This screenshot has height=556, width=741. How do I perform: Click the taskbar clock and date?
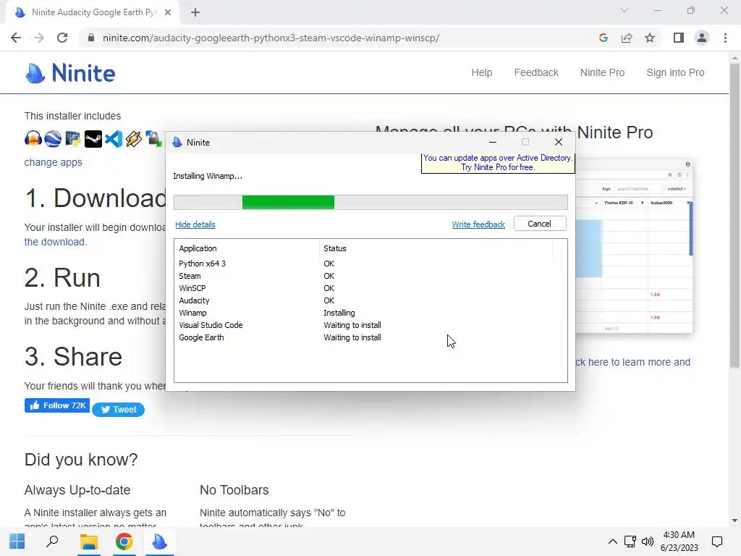click(x=679, y=542)
